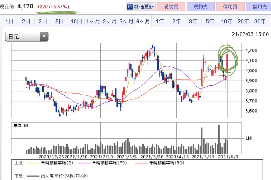Click the 3,600 price axis label
Viewport: 271px width, 180px height.
tap(251, 111)
